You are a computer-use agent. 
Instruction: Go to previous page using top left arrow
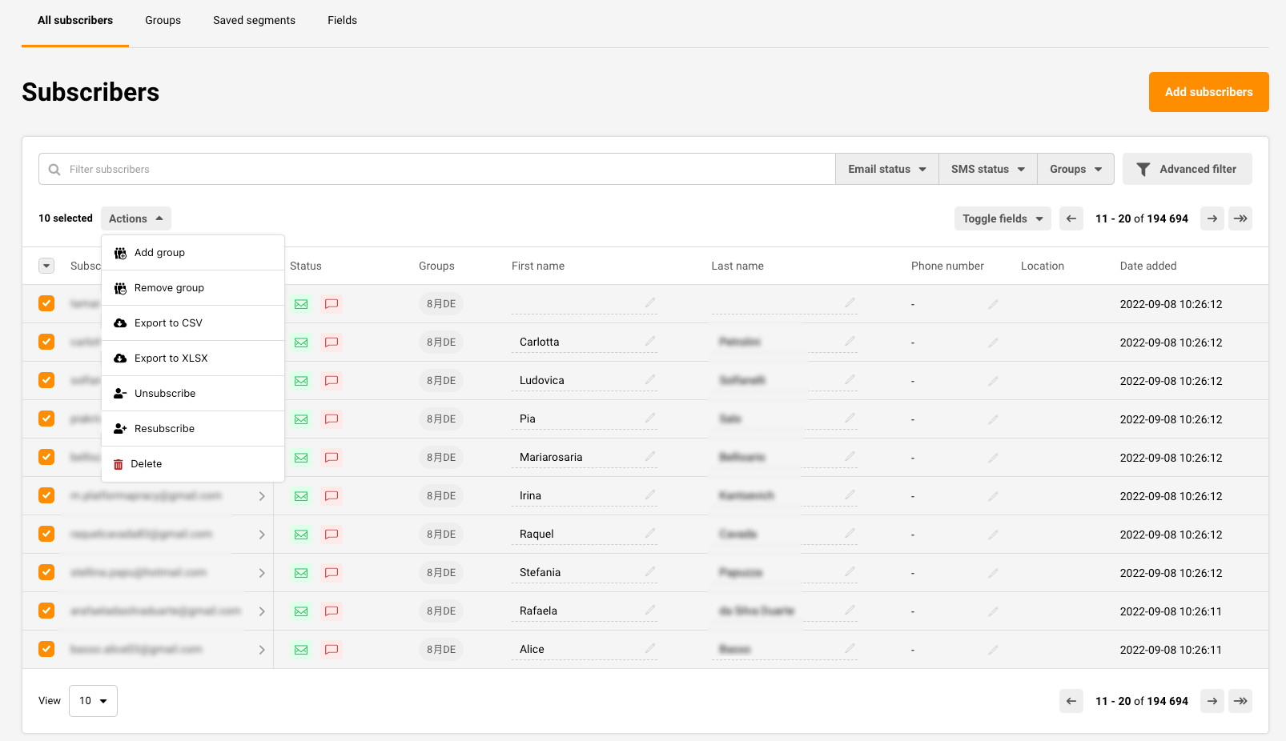point(1071,218)
